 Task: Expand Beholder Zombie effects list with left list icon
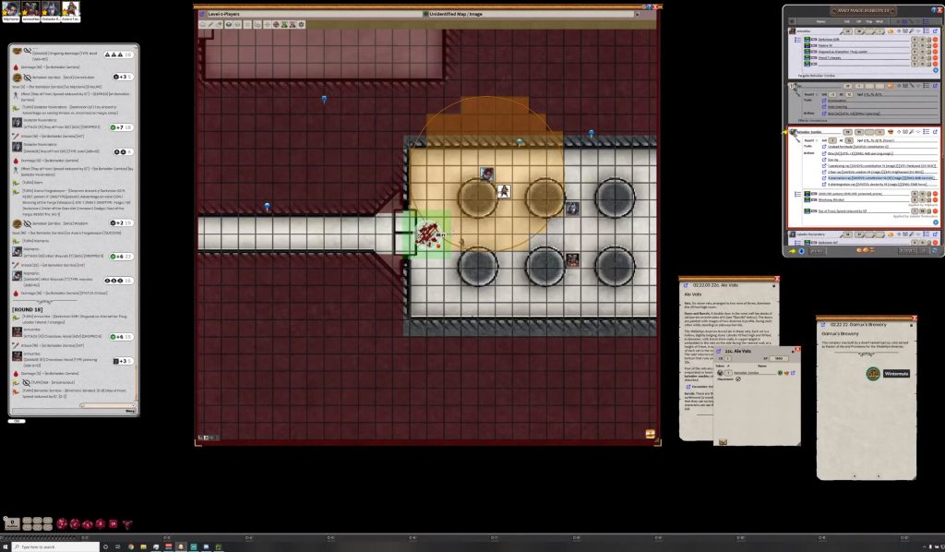797,194
